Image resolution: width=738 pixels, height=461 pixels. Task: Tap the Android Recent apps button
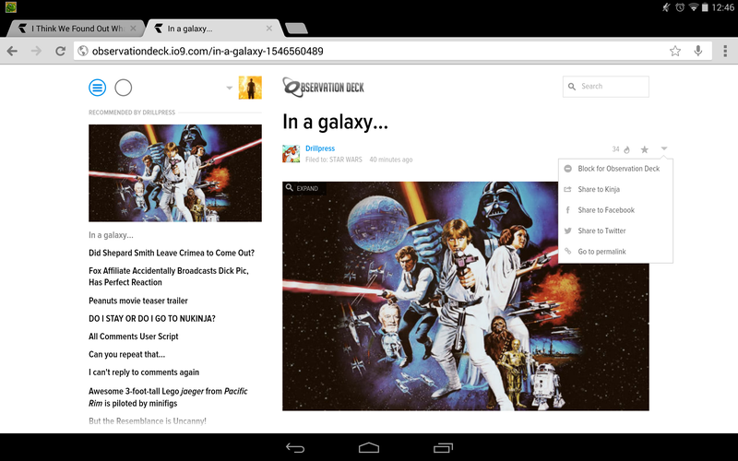pos(443,448)
